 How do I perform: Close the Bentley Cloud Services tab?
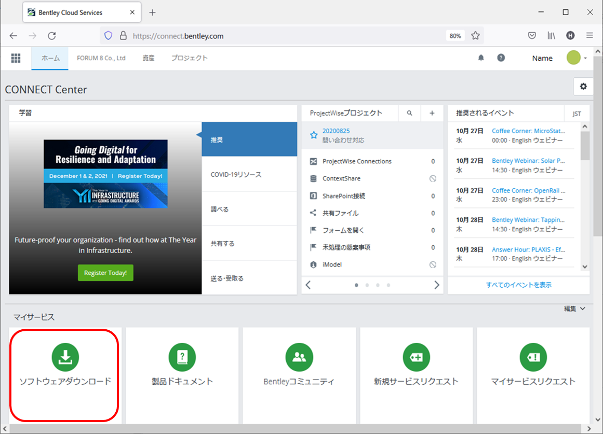[x=132, y=12]
